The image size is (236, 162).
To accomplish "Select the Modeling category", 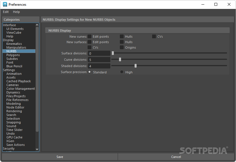I will tap(14, 104).
